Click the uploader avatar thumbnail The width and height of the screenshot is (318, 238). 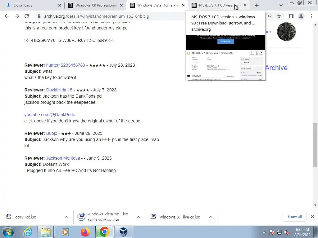(286, 32)
